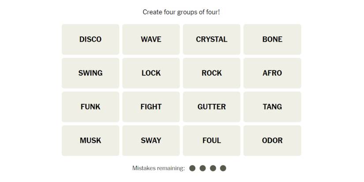
Task: Click the LOCK word tile
Action: (151, 73)
